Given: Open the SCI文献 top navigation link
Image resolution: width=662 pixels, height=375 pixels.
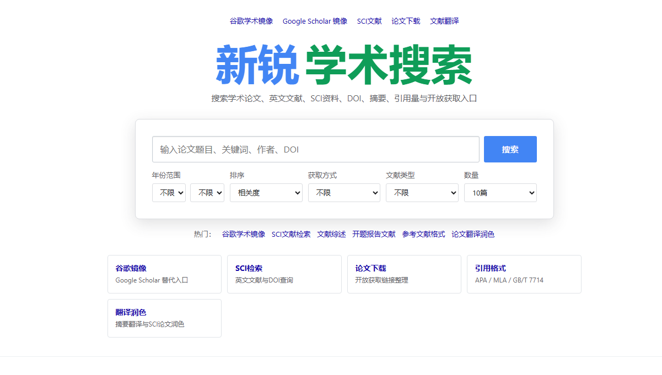Looking at the screenshot, I should [369, 21].
